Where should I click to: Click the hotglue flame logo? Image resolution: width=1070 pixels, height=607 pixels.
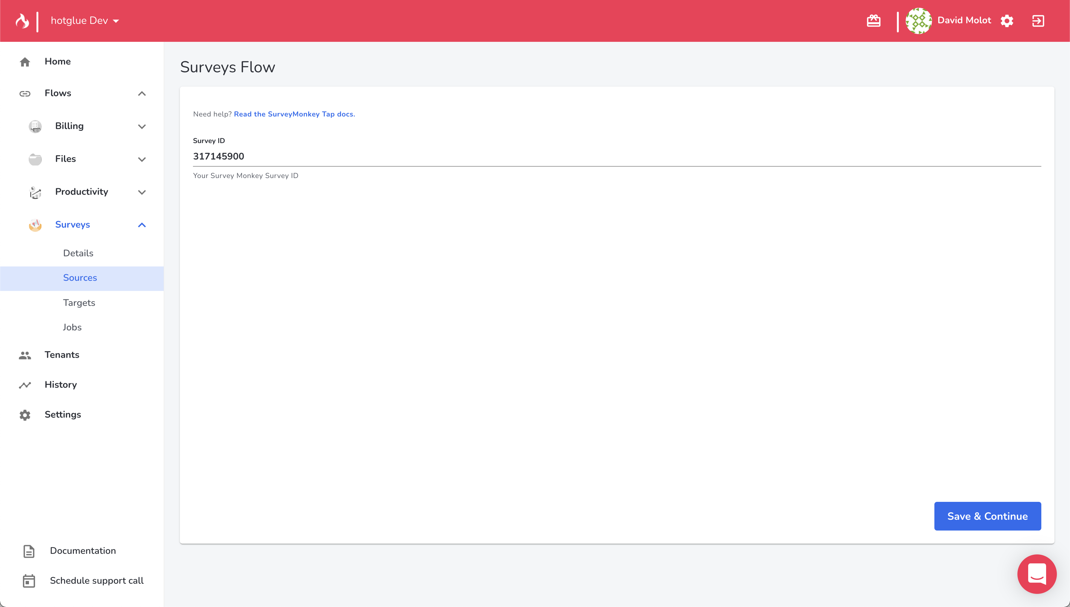22,21
